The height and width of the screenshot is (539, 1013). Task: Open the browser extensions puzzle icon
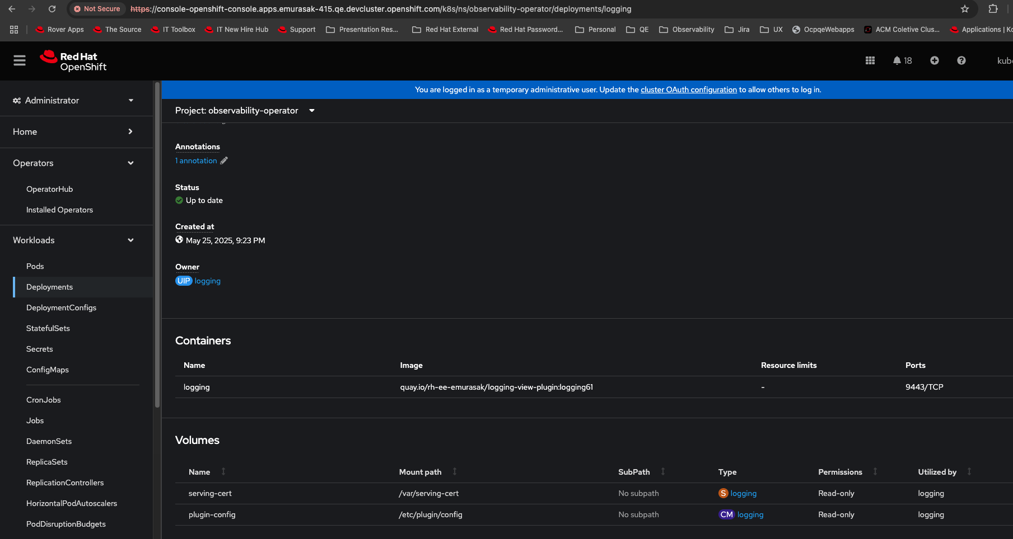(993, 9)
